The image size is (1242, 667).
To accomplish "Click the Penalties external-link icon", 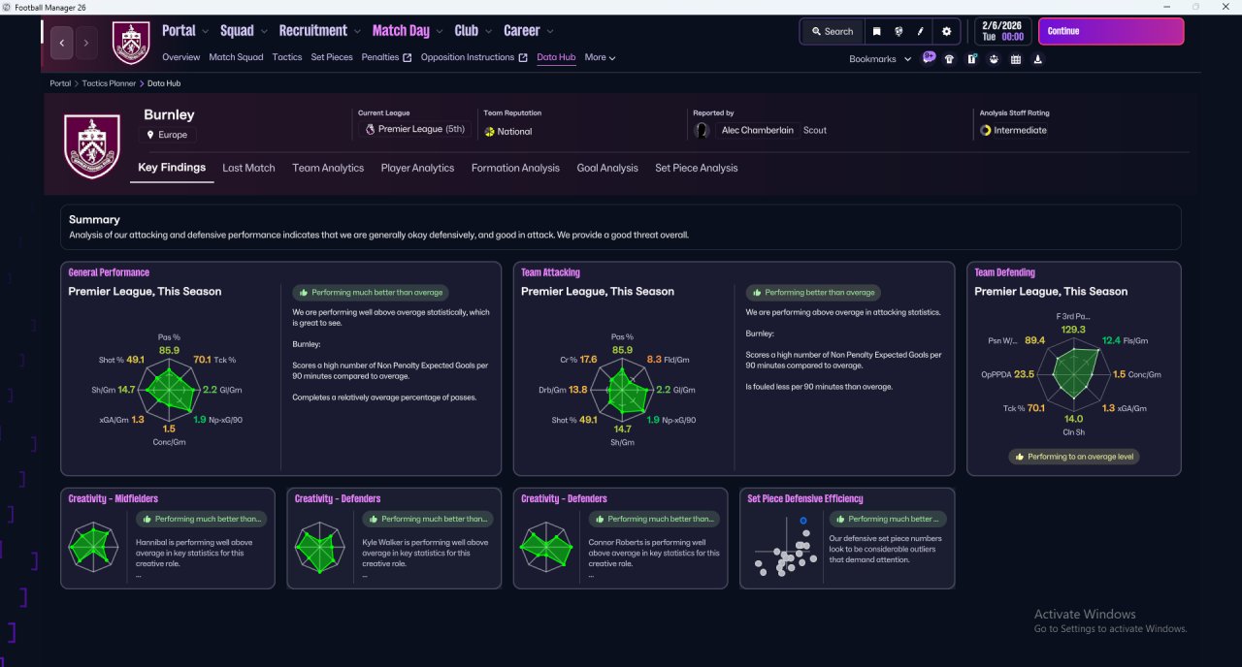I will [408, 57].
